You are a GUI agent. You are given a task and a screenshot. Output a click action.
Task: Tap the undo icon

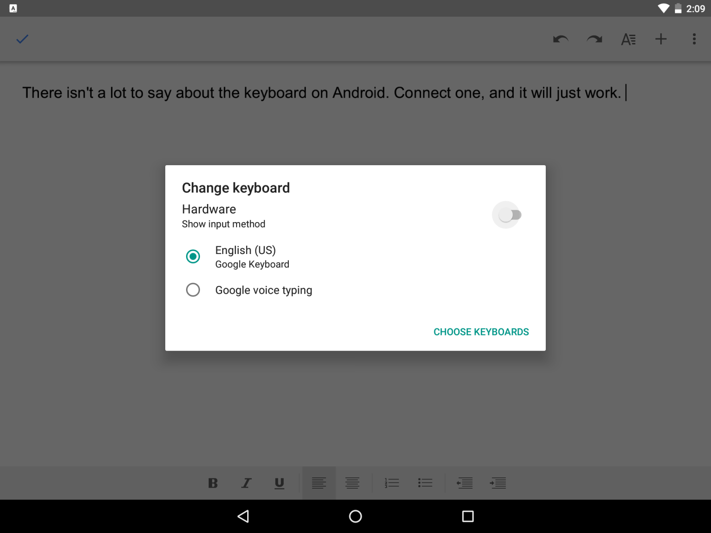(561, 39)
